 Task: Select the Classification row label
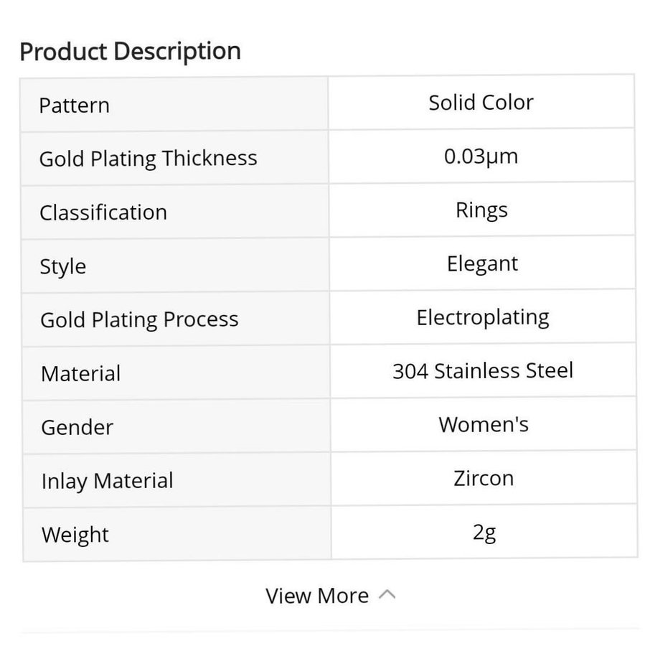tap(103, 212)
